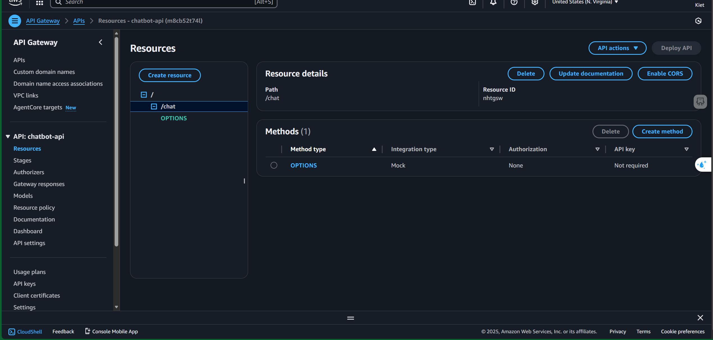
Task: Open CloudShell terminal icon in top bar
Action: tap(473, 3)
